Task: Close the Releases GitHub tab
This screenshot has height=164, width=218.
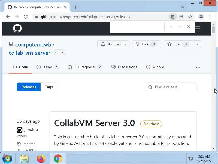Action: [x=65, y=7]
